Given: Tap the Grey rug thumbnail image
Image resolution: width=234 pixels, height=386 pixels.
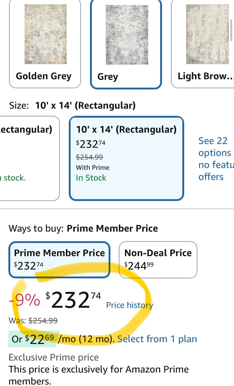Looking at the screenshot, I should [x=127, y=35].
